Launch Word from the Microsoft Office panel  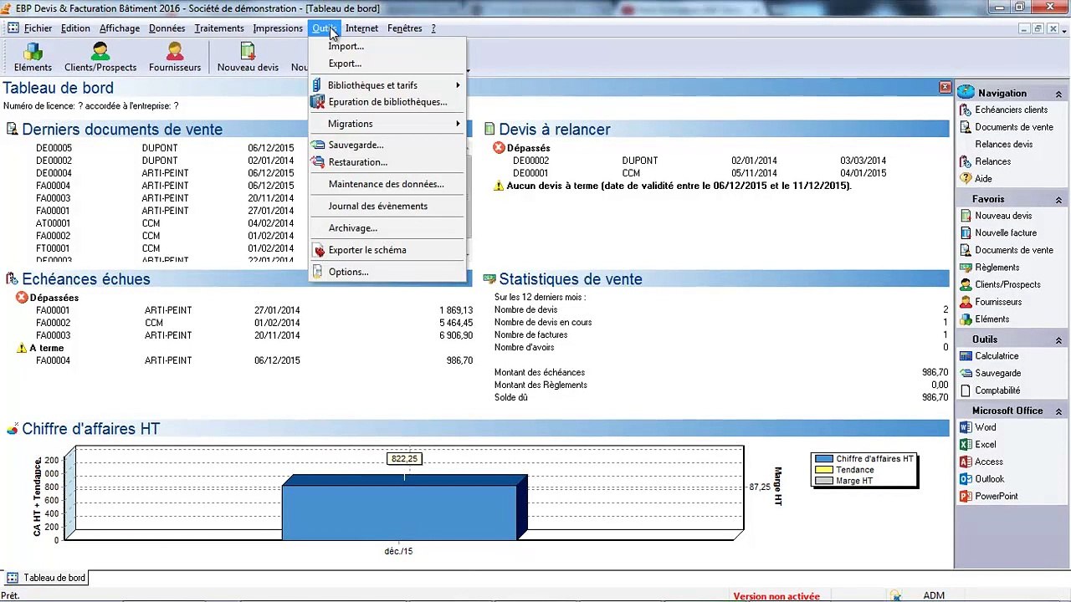tap(977, 427)
